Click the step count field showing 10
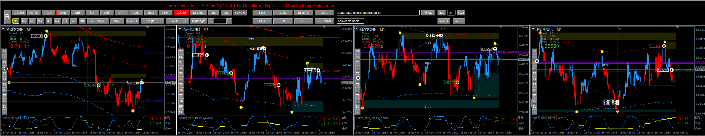The height and width of the screenshot is (136, 705). coord(451,13)
